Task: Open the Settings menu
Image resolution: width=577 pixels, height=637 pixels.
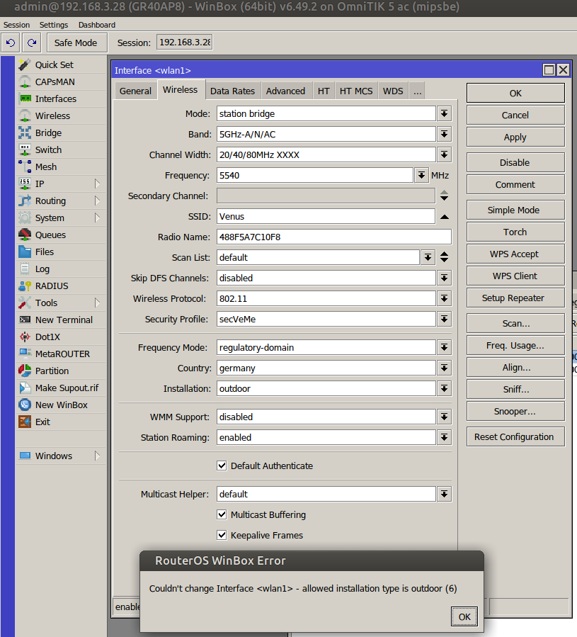Action: click(54, 25)
